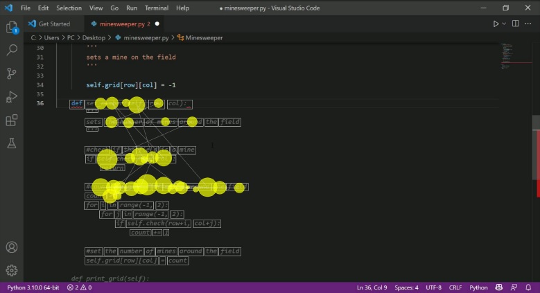Open the Help menu
Image resolution: width=540 pixels, height=293 pixels.
[x=182, y=8]
